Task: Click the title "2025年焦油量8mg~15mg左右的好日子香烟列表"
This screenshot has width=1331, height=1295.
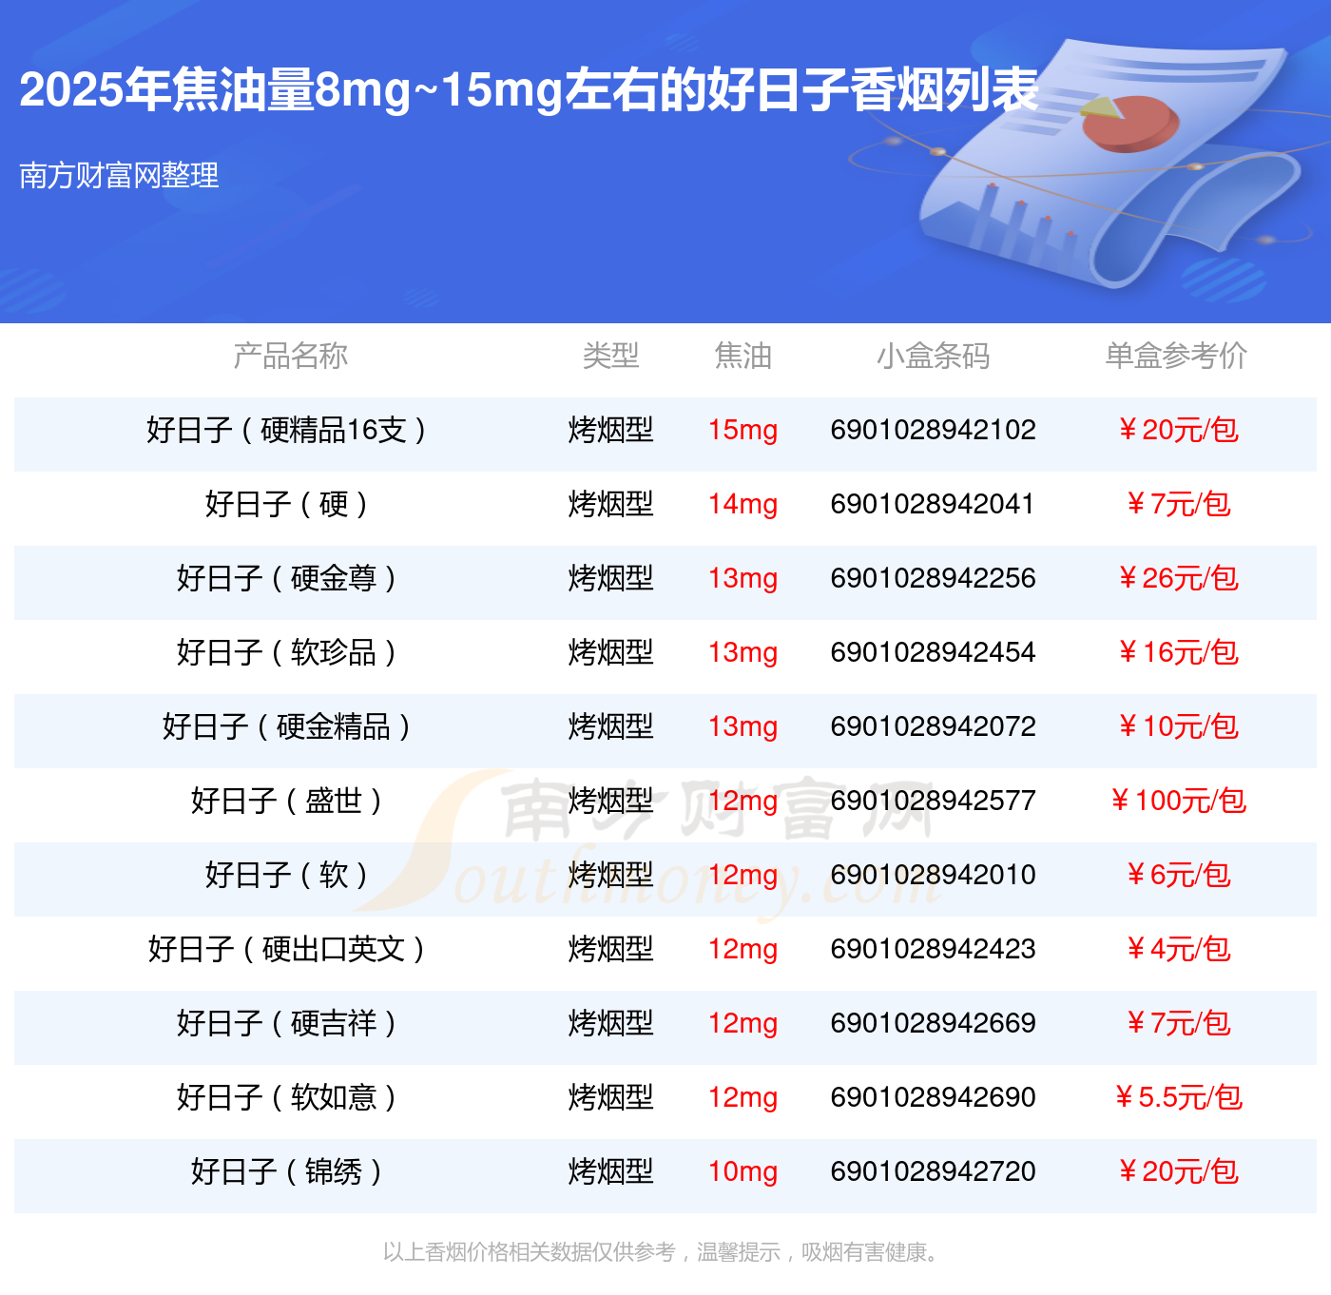Action: coord(529,90)
